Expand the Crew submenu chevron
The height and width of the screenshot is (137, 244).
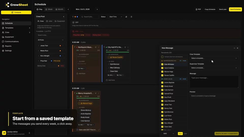[29, 32]
